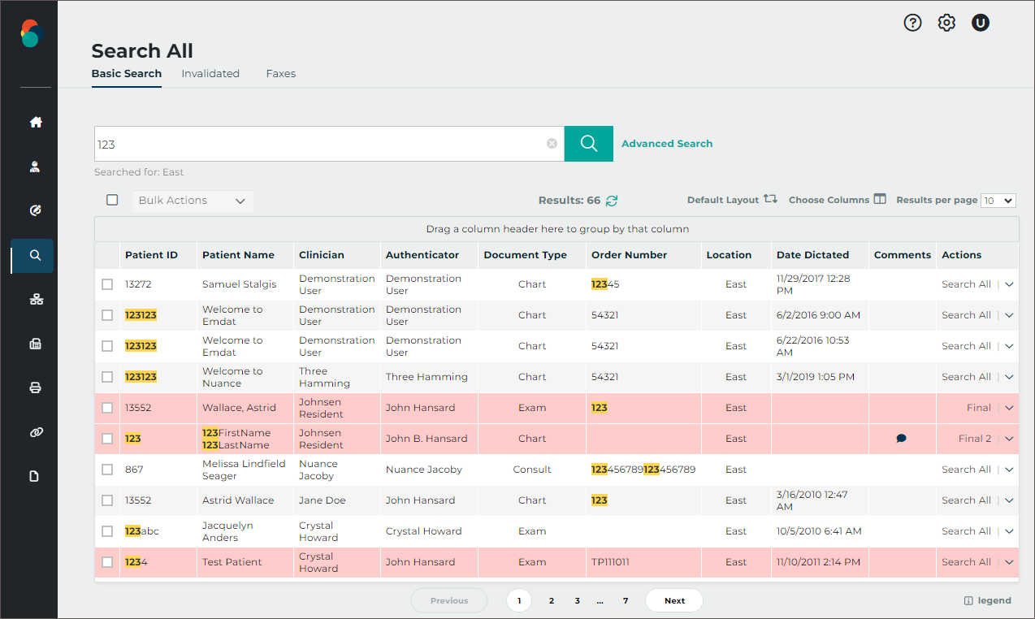Viewport: 1035px width, 619px height.
Task: Go to the Next results page
Action: (673, 601)
